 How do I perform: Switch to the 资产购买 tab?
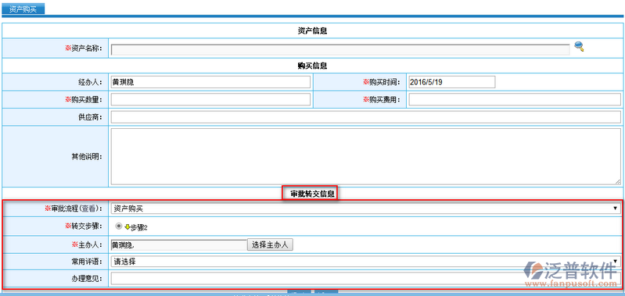coord(23,9)
